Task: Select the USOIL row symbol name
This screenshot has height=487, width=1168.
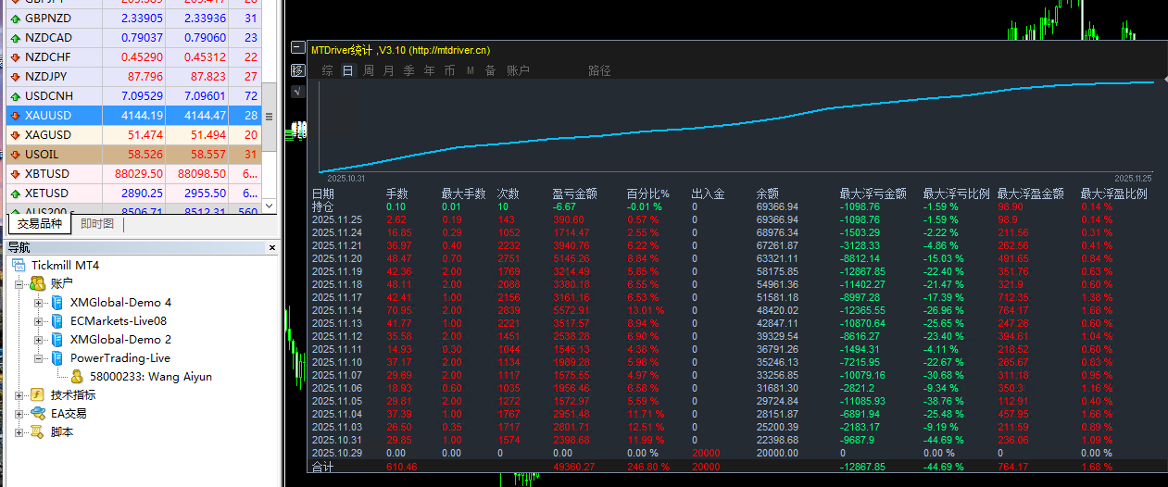Action: click(x=43, y=155)
